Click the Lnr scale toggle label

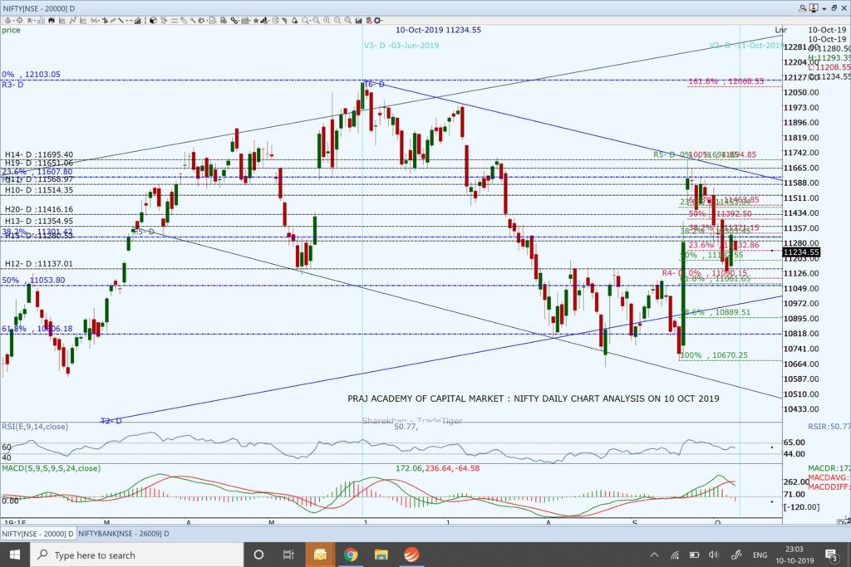[x=780, y=30]
